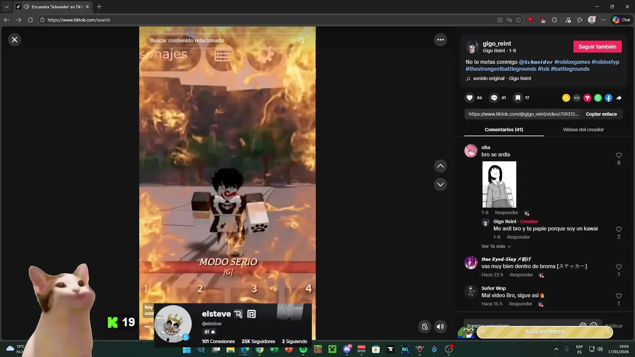This screenshot has width=635, height=357.
Task: Share the video on WhatsApp
Action: tap(598, 98)
